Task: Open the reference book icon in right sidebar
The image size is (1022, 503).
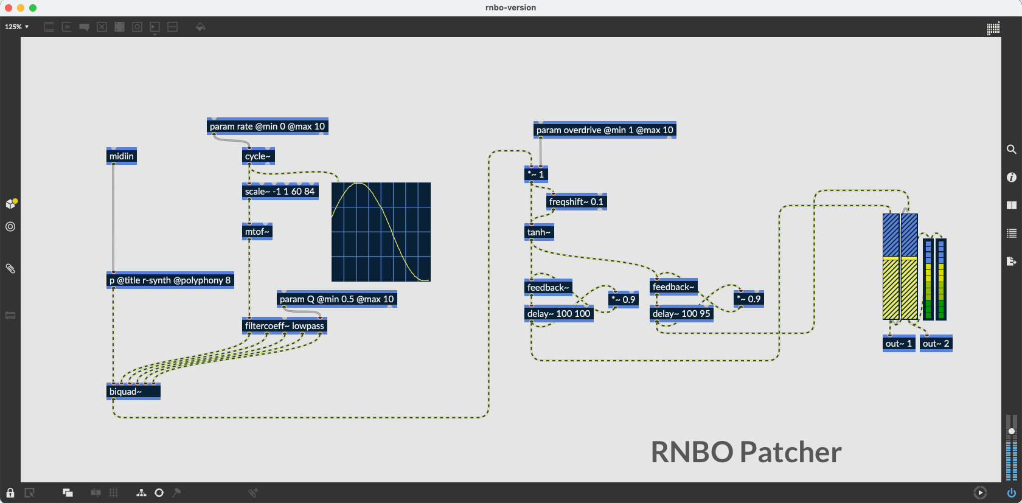Action: click(1011, 205)
